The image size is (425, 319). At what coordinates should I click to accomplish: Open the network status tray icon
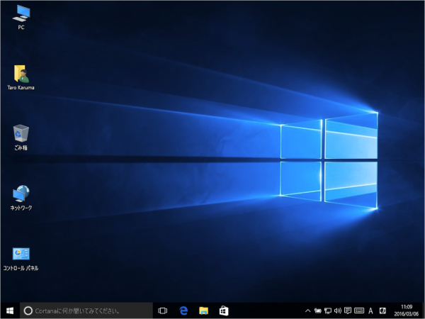(328, 310)
